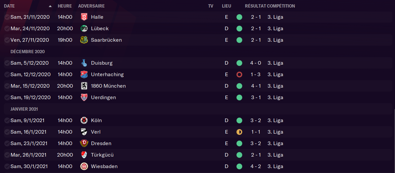Click the Saarbrücken club crest icon
395x173 pixels.
[x=84, y=40]
